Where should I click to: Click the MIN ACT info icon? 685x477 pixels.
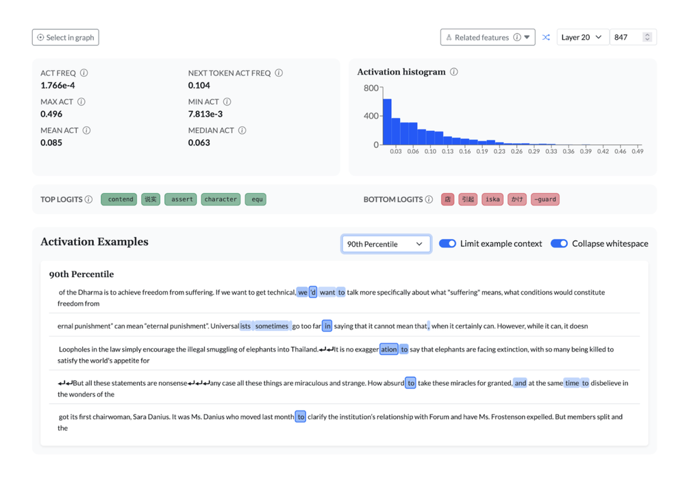tap(227, 102)
